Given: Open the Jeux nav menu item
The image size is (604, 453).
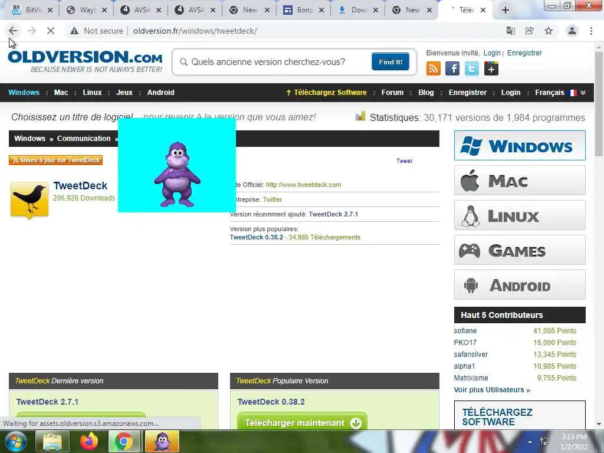Looking at the screenshot, I should pyautogui.click(x=124, y=93).
